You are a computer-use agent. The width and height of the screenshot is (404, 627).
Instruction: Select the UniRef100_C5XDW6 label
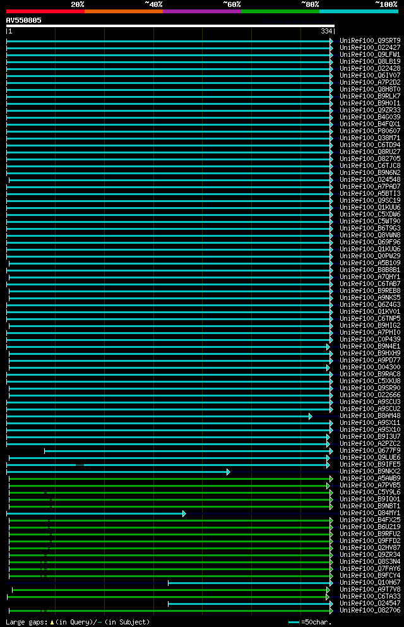pos(370,214)
